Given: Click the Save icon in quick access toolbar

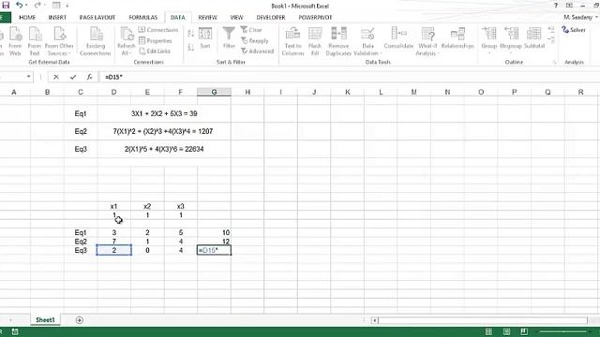Looking at the screenshot, I should point(6,6).
